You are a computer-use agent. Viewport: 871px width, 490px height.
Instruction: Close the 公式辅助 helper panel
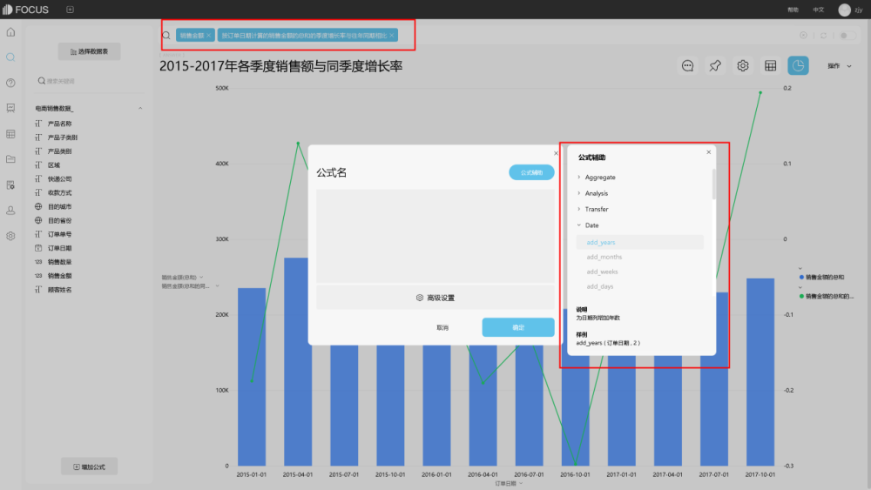coord(709,152)
